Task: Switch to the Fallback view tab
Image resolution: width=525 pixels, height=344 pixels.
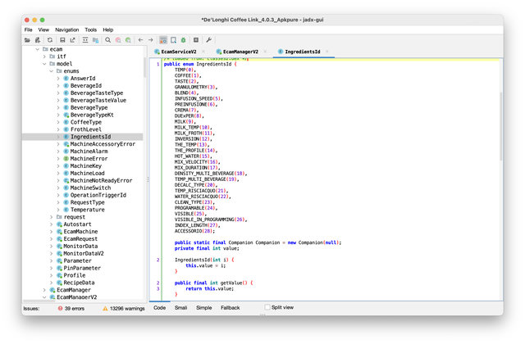Action: [x=230, y=308]
